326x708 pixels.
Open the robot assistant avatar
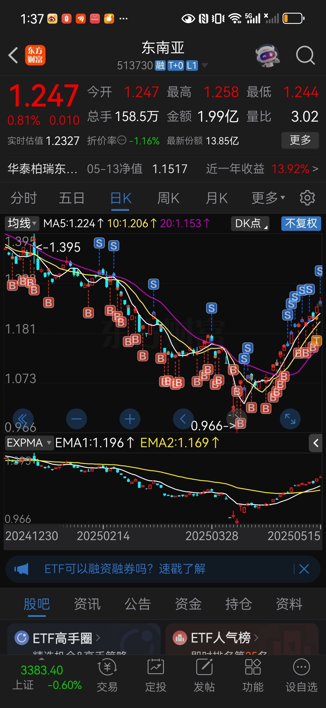pyautogui.click(x=267, y=56)
